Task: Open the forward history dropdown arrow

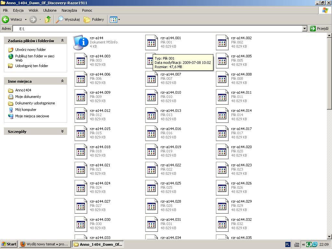Action: (40, 20)
